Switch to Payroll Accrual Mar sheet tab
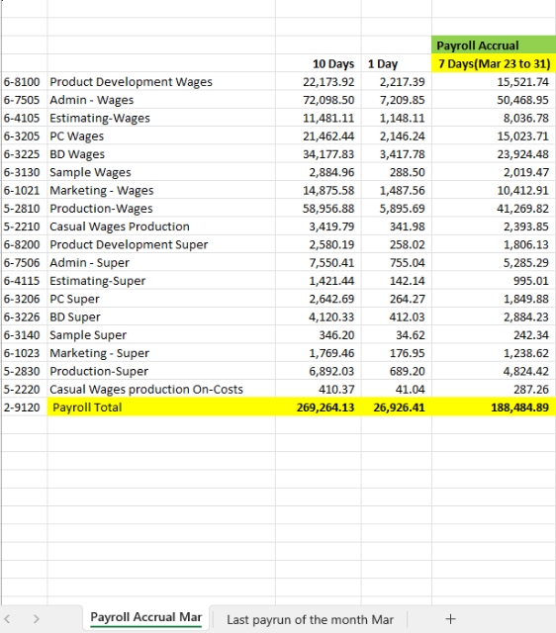Viewport: 556px width, 633px height. coord(146,617)
